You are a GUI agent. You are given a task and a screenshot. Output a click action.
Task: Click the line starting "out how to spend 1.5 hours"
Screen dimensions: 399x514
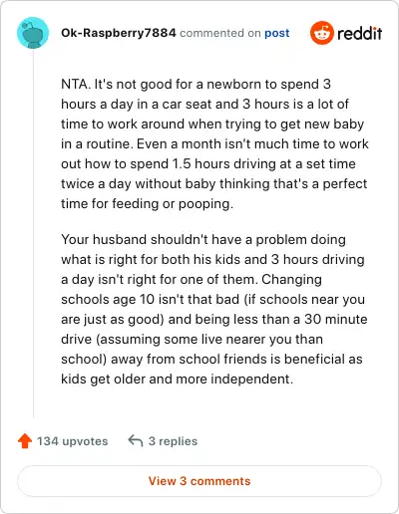coord(208,163)
